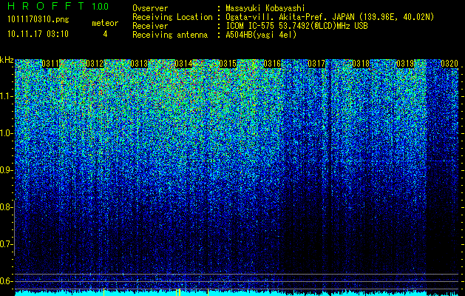Select the A504HB(yagi 4el) antenna text
Screen dimensions: 465x296
pyautogui.click(x=261, y=35)
